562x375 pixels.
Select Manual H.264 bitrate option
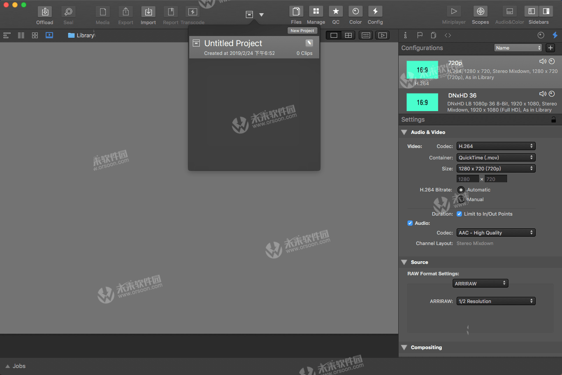click(461, 199)
